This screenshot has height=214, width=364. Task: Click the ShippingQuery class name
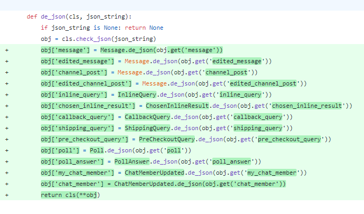[x=148, y=128]
